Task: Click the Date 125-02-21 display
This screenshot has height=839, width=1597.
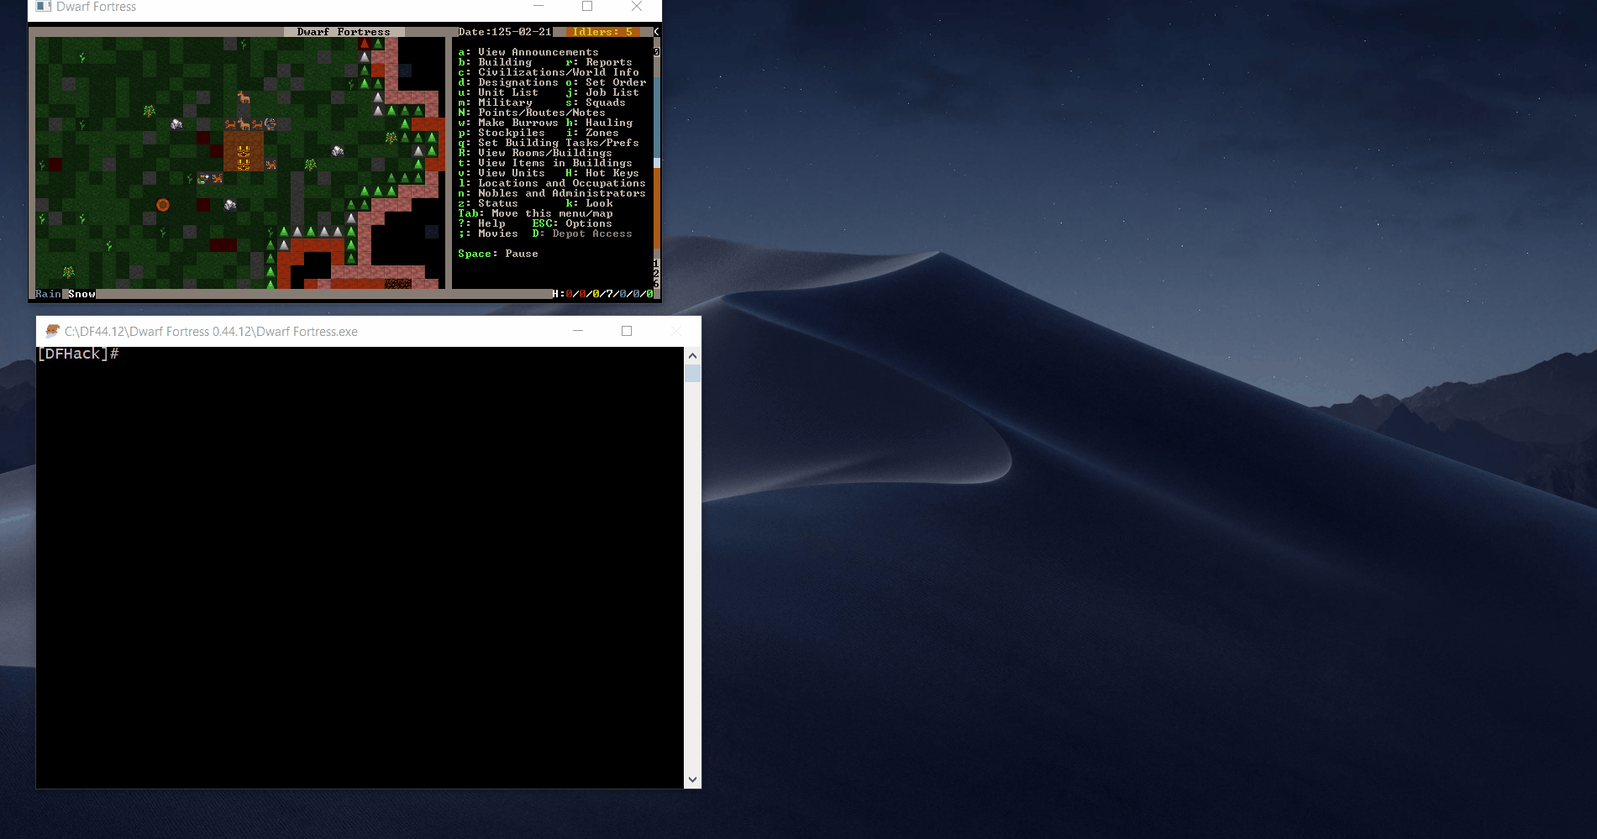Action: point(505,32)
